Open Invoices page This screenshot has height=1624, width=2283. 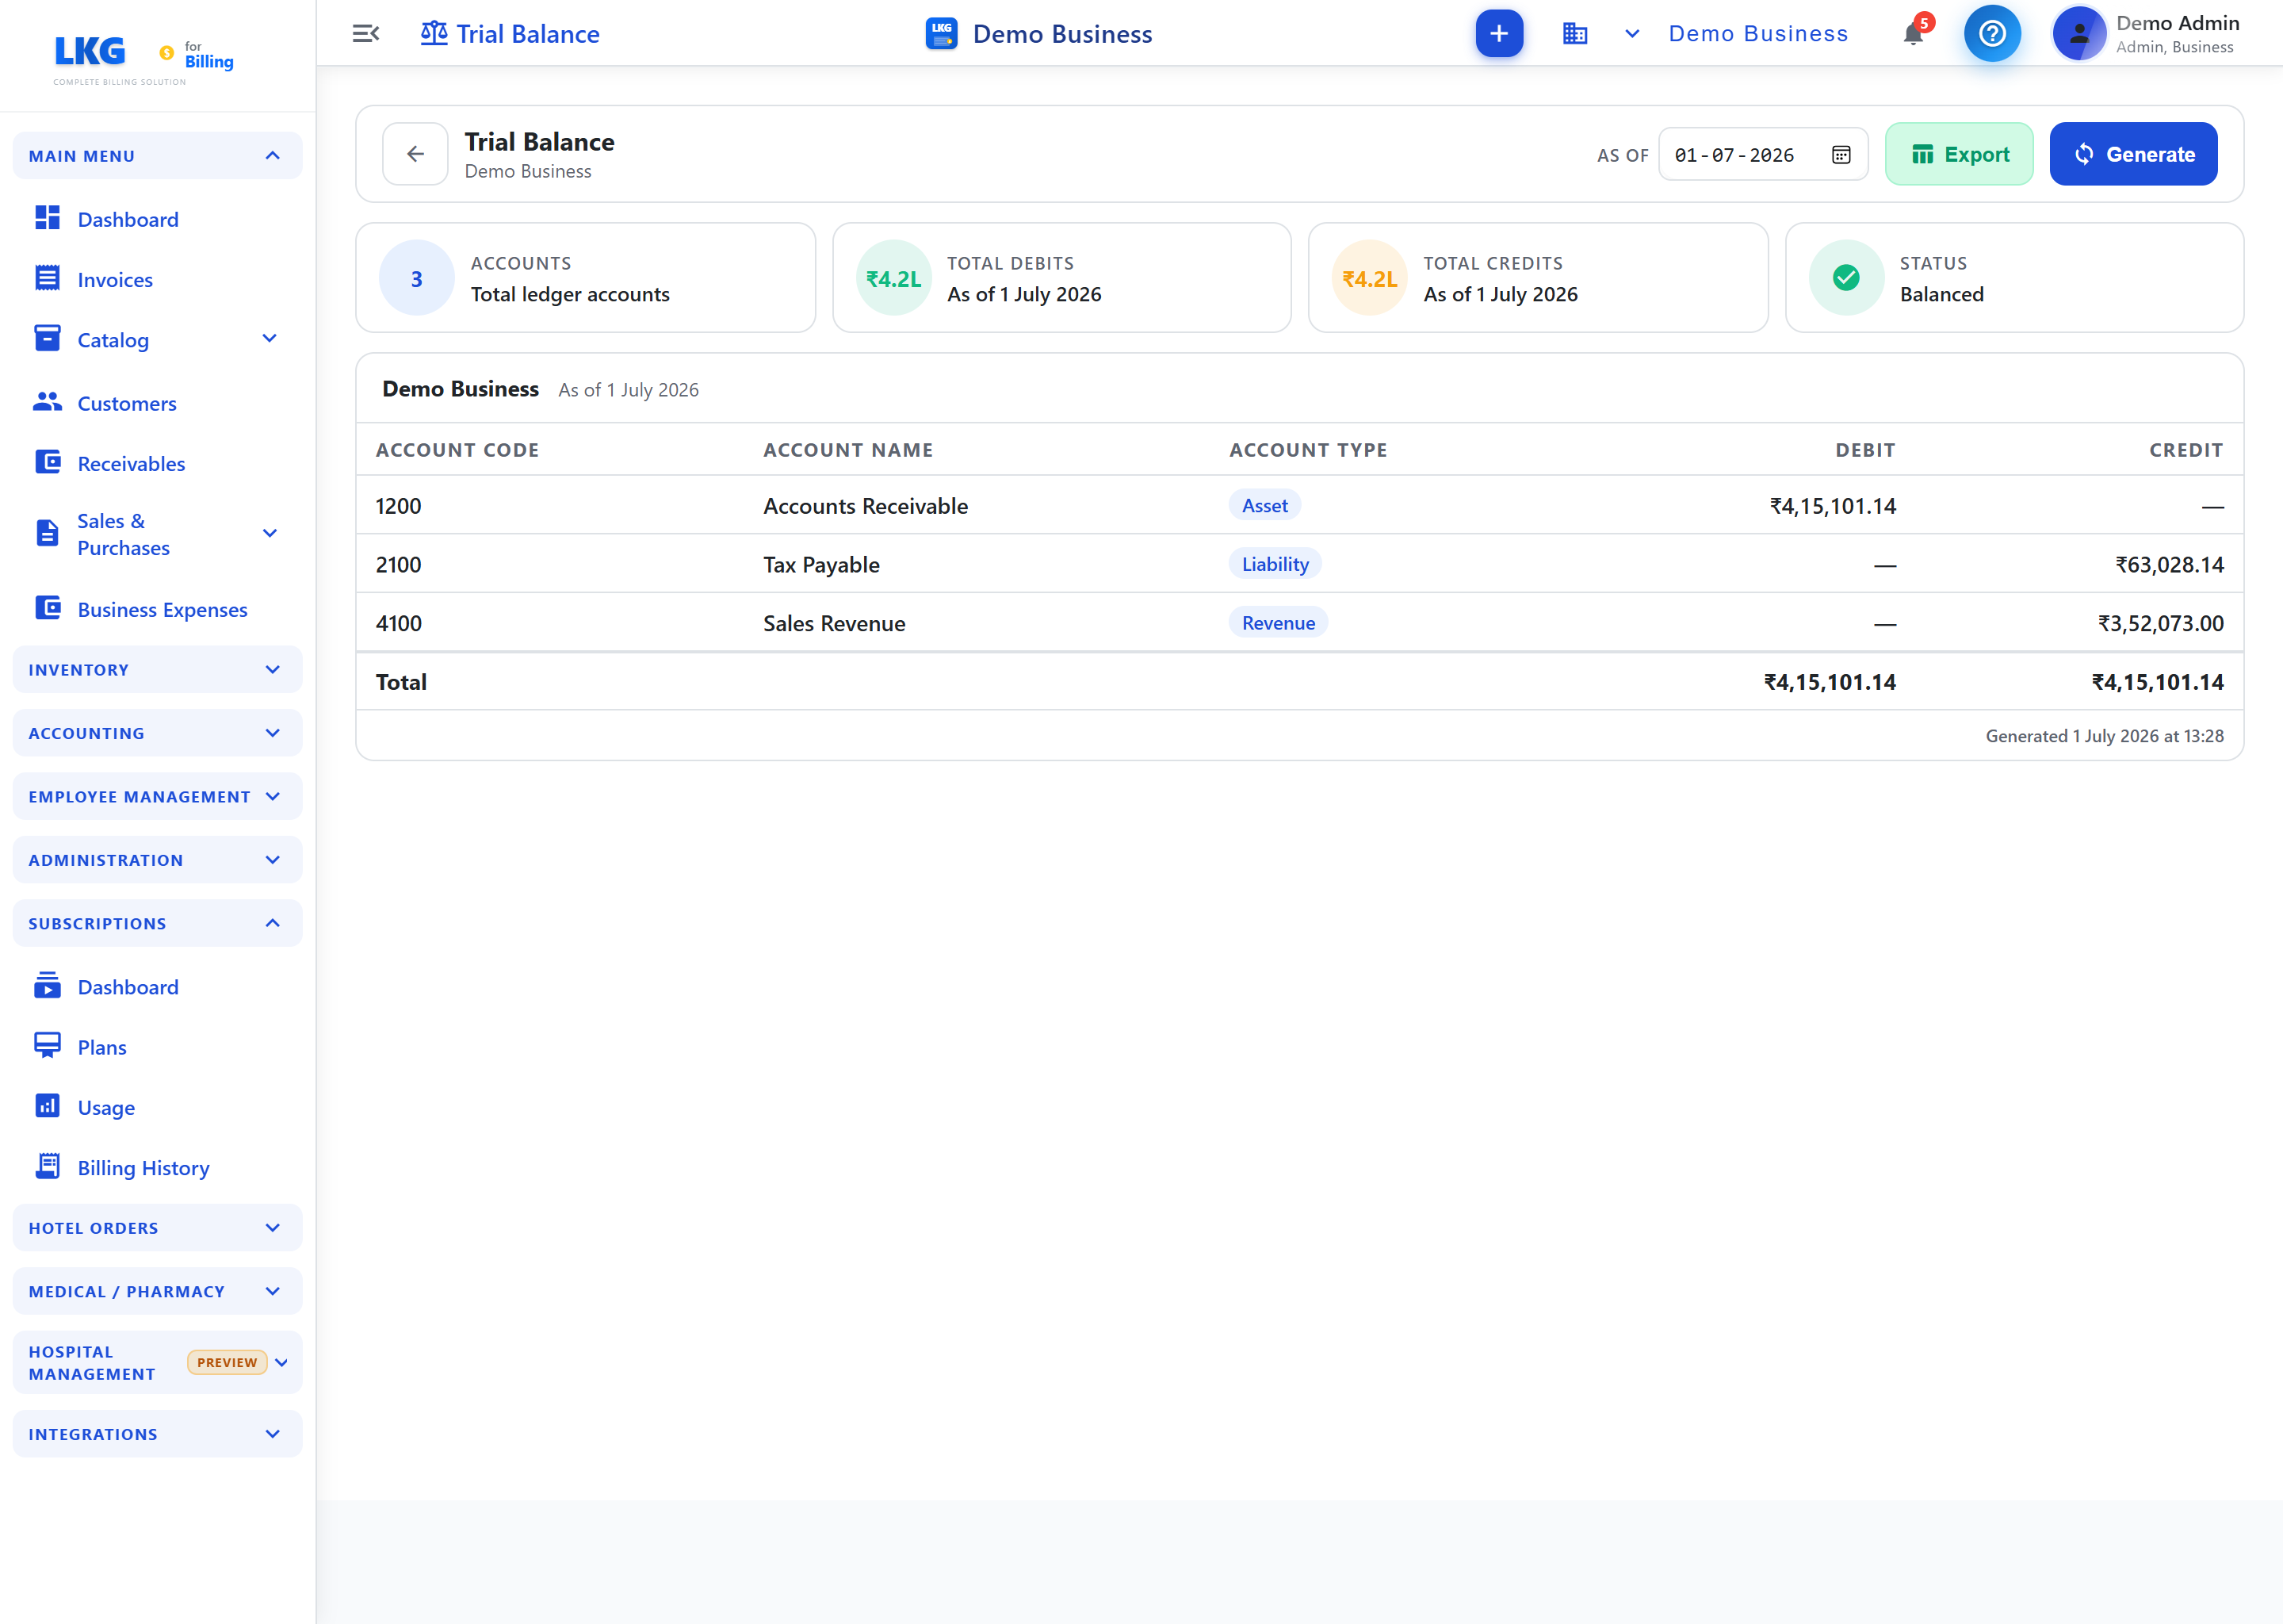[115, 280]
